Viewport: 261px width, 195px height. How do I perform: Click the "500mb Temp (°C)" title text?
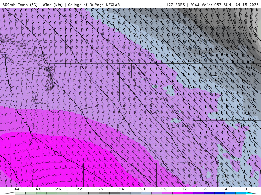click(20, 5)
